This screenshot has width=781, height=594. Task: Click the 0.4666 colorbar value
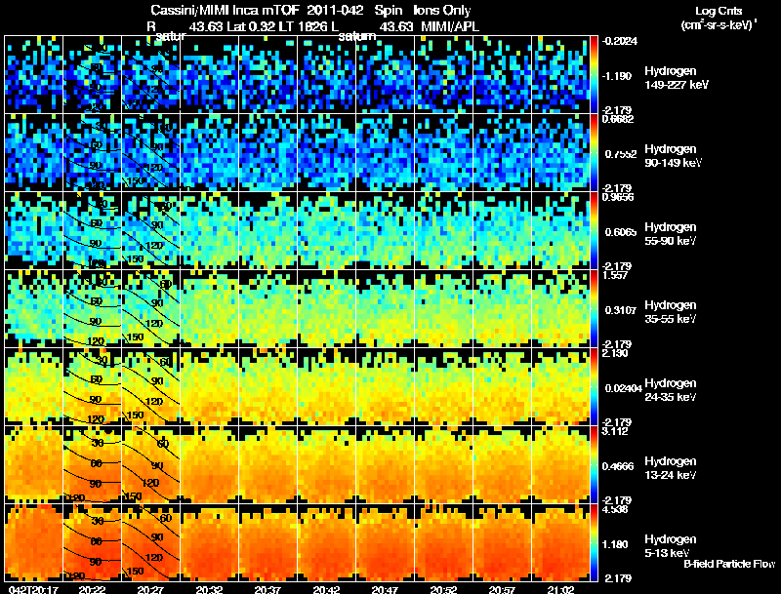pyautogui.click(x=618, y=466)
